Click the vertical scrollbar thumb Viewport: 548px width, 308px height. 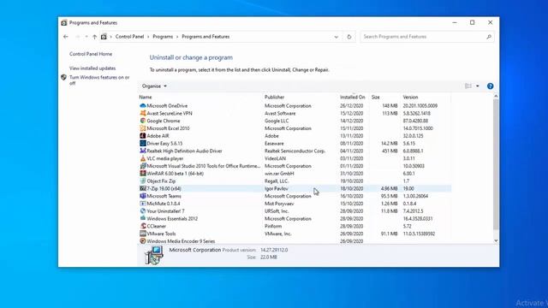pos(496,164)
